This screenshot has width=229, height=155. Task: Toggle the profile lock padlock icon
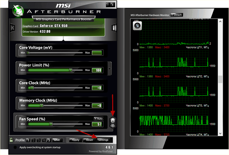pos(11,140)
